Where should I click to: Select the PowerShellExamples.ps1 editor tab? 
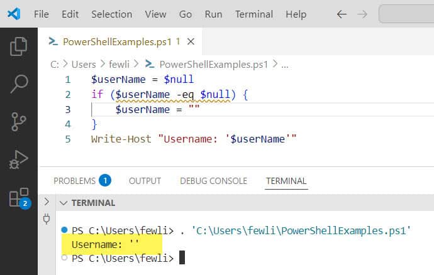pos(121,41)
